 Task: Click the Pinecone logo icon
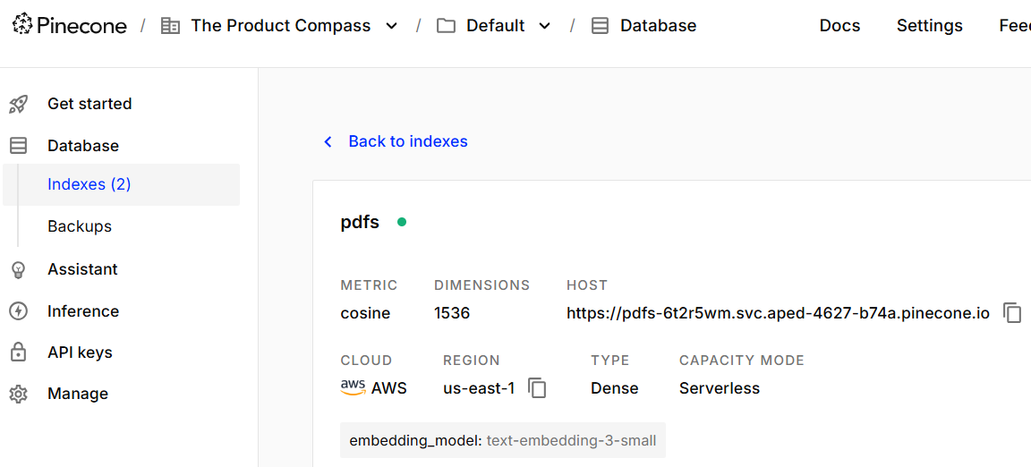click(x=22, y=25)
